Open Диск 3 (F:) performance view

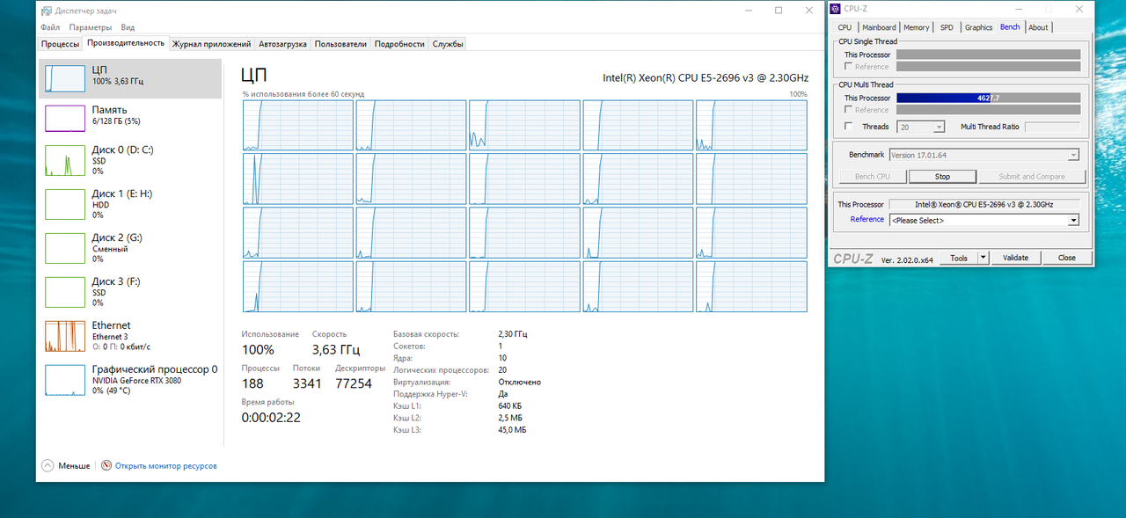pos(130,292)
